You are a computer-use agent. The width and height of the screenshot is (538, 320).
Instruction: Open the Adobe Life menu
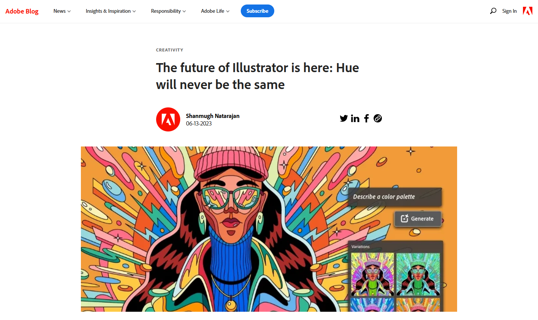215,11
